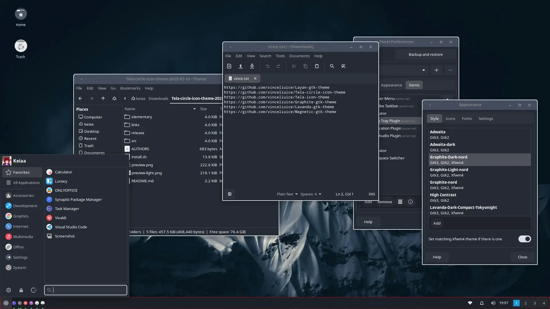This screenshot has height=309, width=550.
Task: Switch to workspace 2 in the panel
Action: tap(525, 303)
